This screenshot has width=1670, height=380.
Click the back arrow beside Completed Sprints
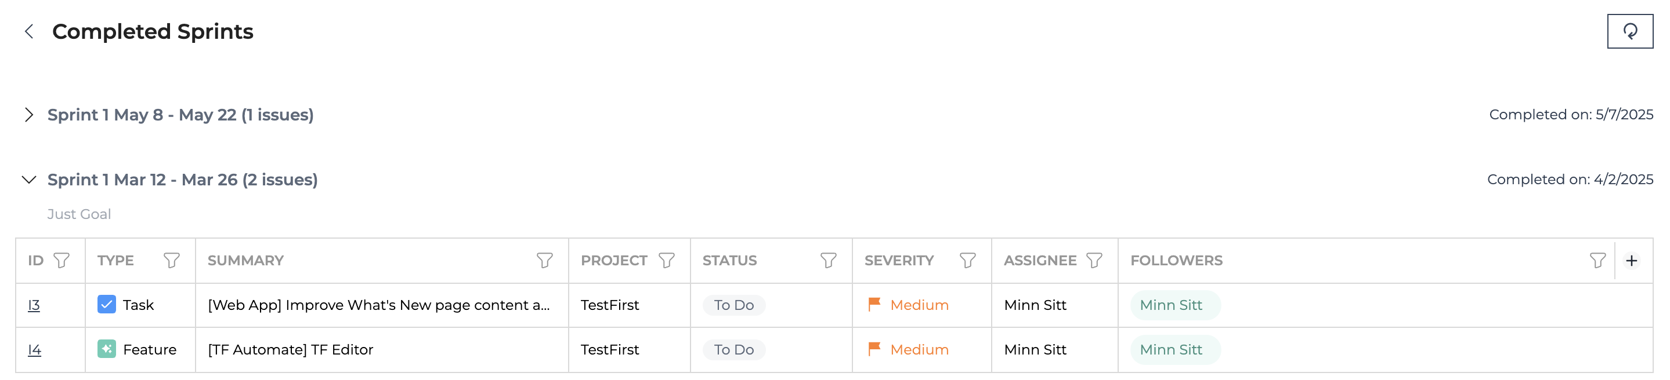[x=28, y=31]
